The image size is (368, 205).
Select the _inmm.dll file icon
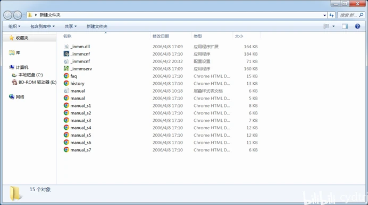[x=66, y=47]
